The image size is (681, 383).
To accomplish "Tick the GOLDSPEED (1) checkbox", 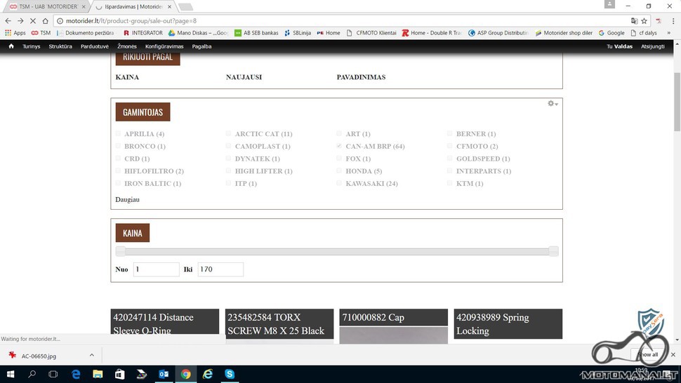I will pos(449,159).
